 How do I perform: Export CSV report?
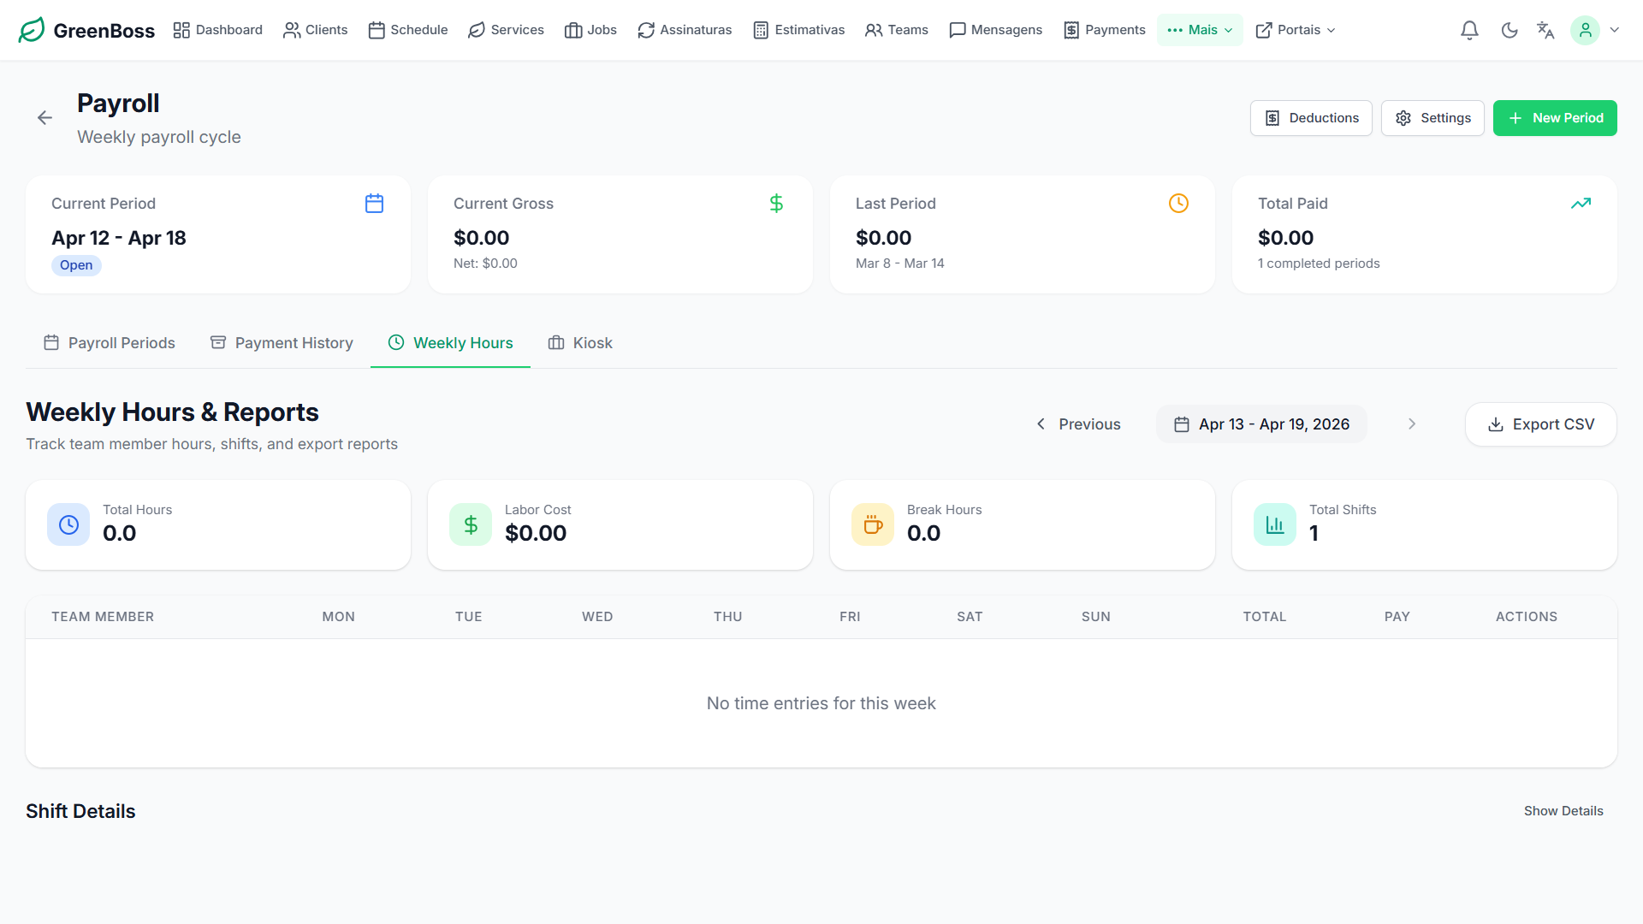point(1541,424)
